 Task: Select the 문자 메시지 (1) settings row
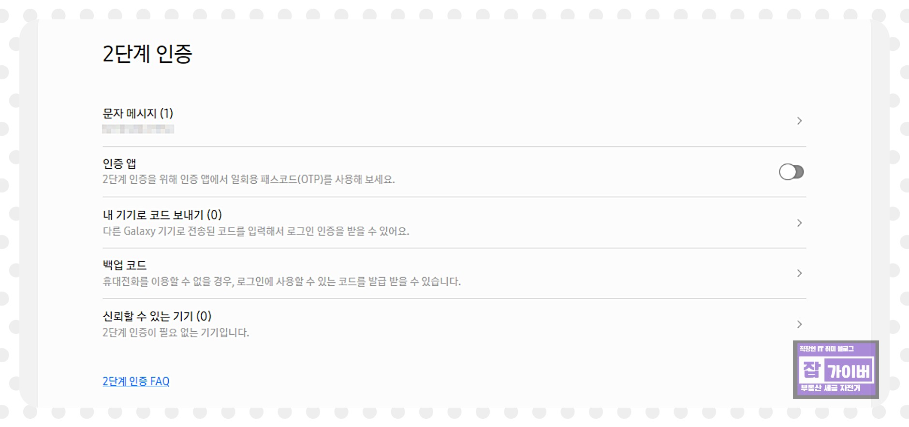tap(137, 115)
